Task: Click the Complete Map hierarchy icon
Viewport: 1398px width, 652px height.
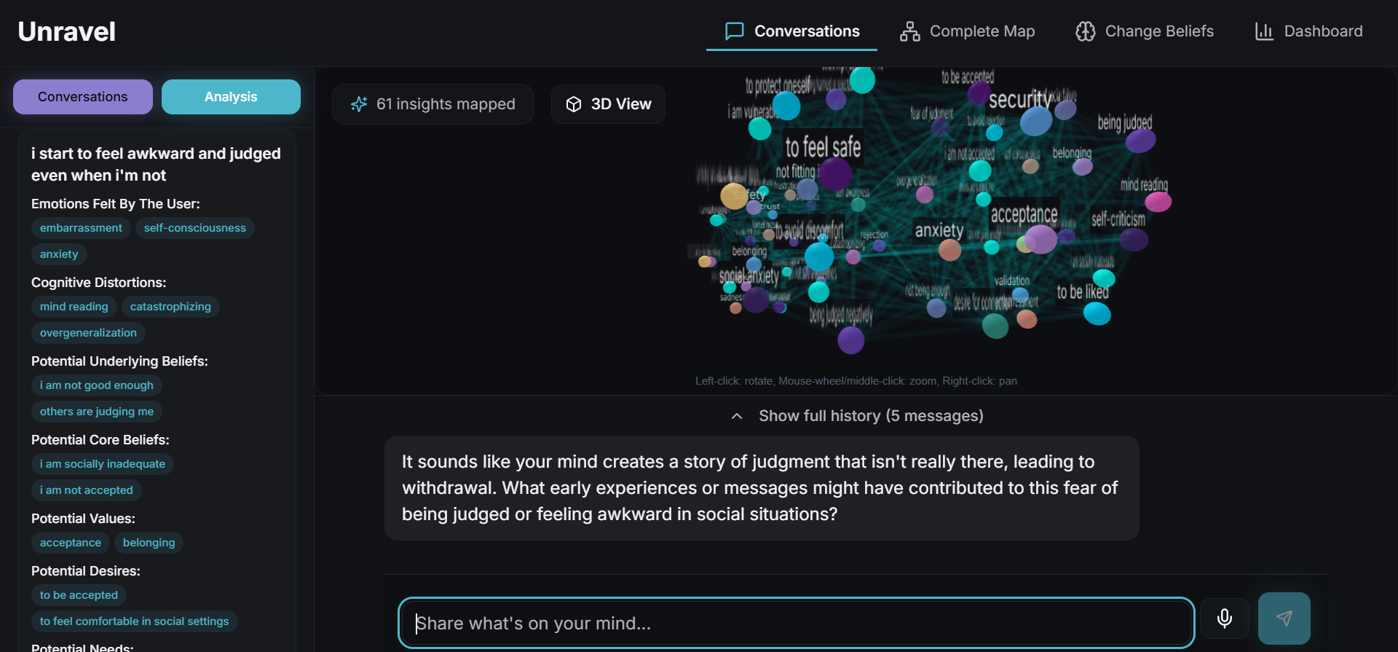Action: 909,31
